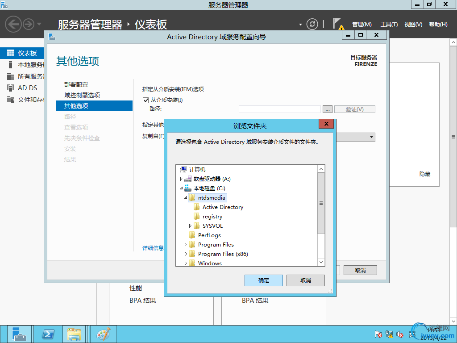Image resolution: width=457 pixels, height=343 pixels.
Task: Open the 工具(T) menu
Action: (389, 25)
